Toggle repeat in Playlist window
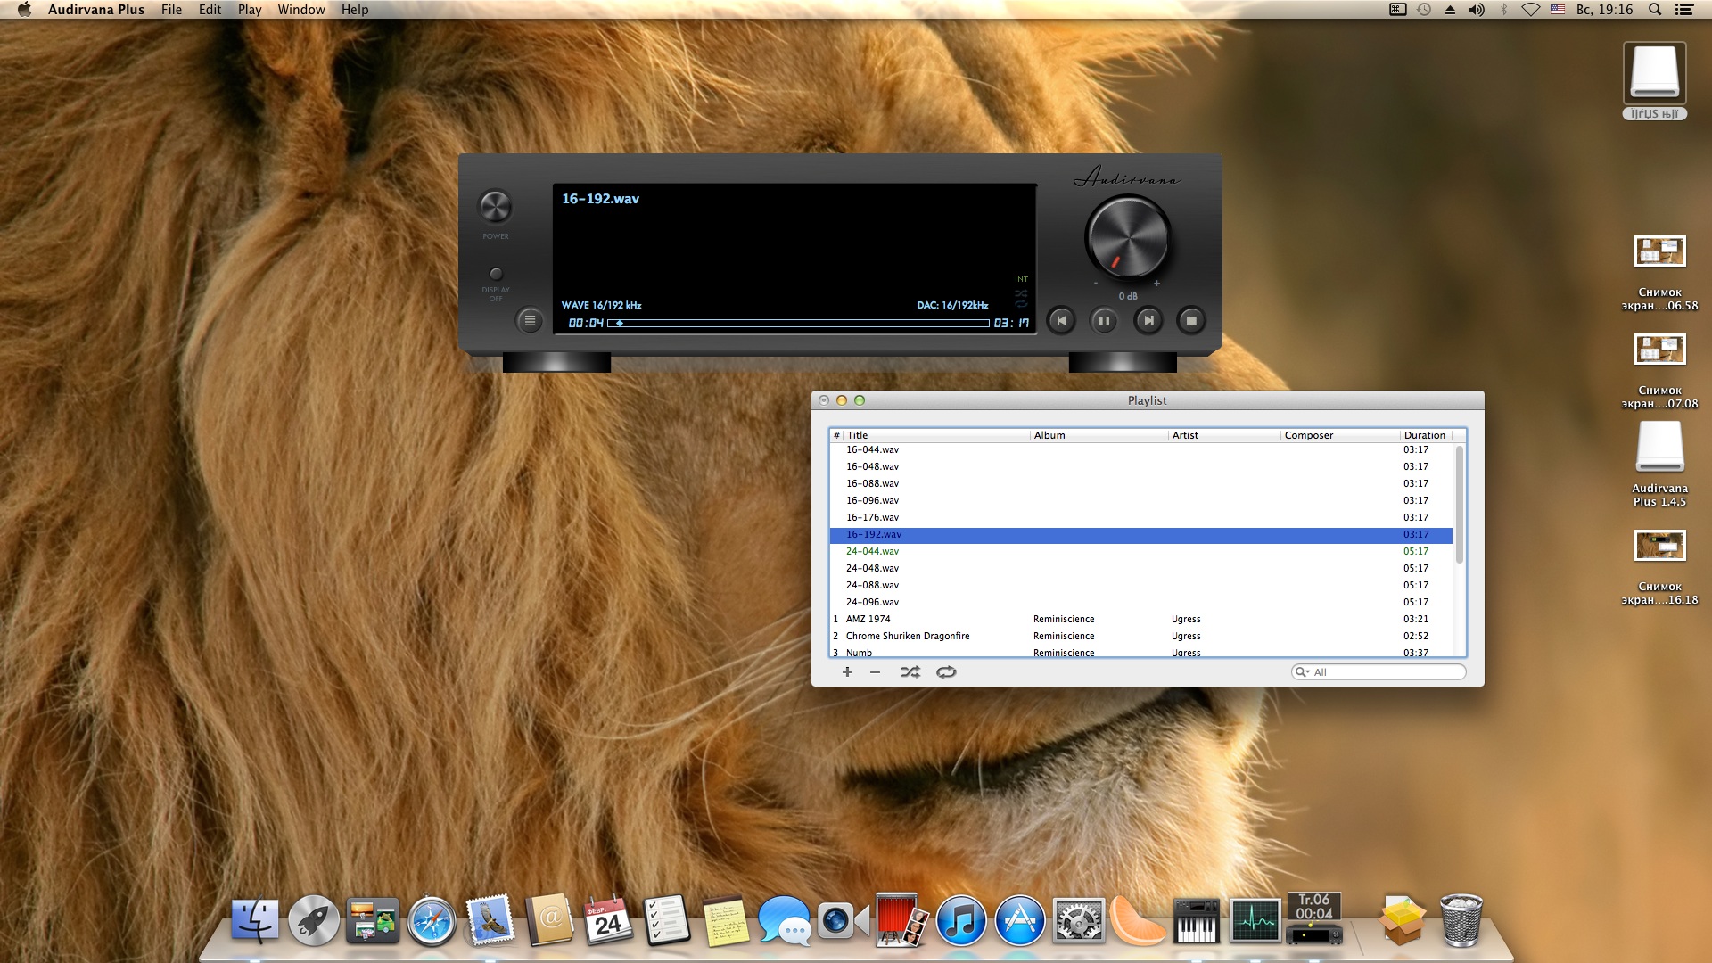 point(946,672)
